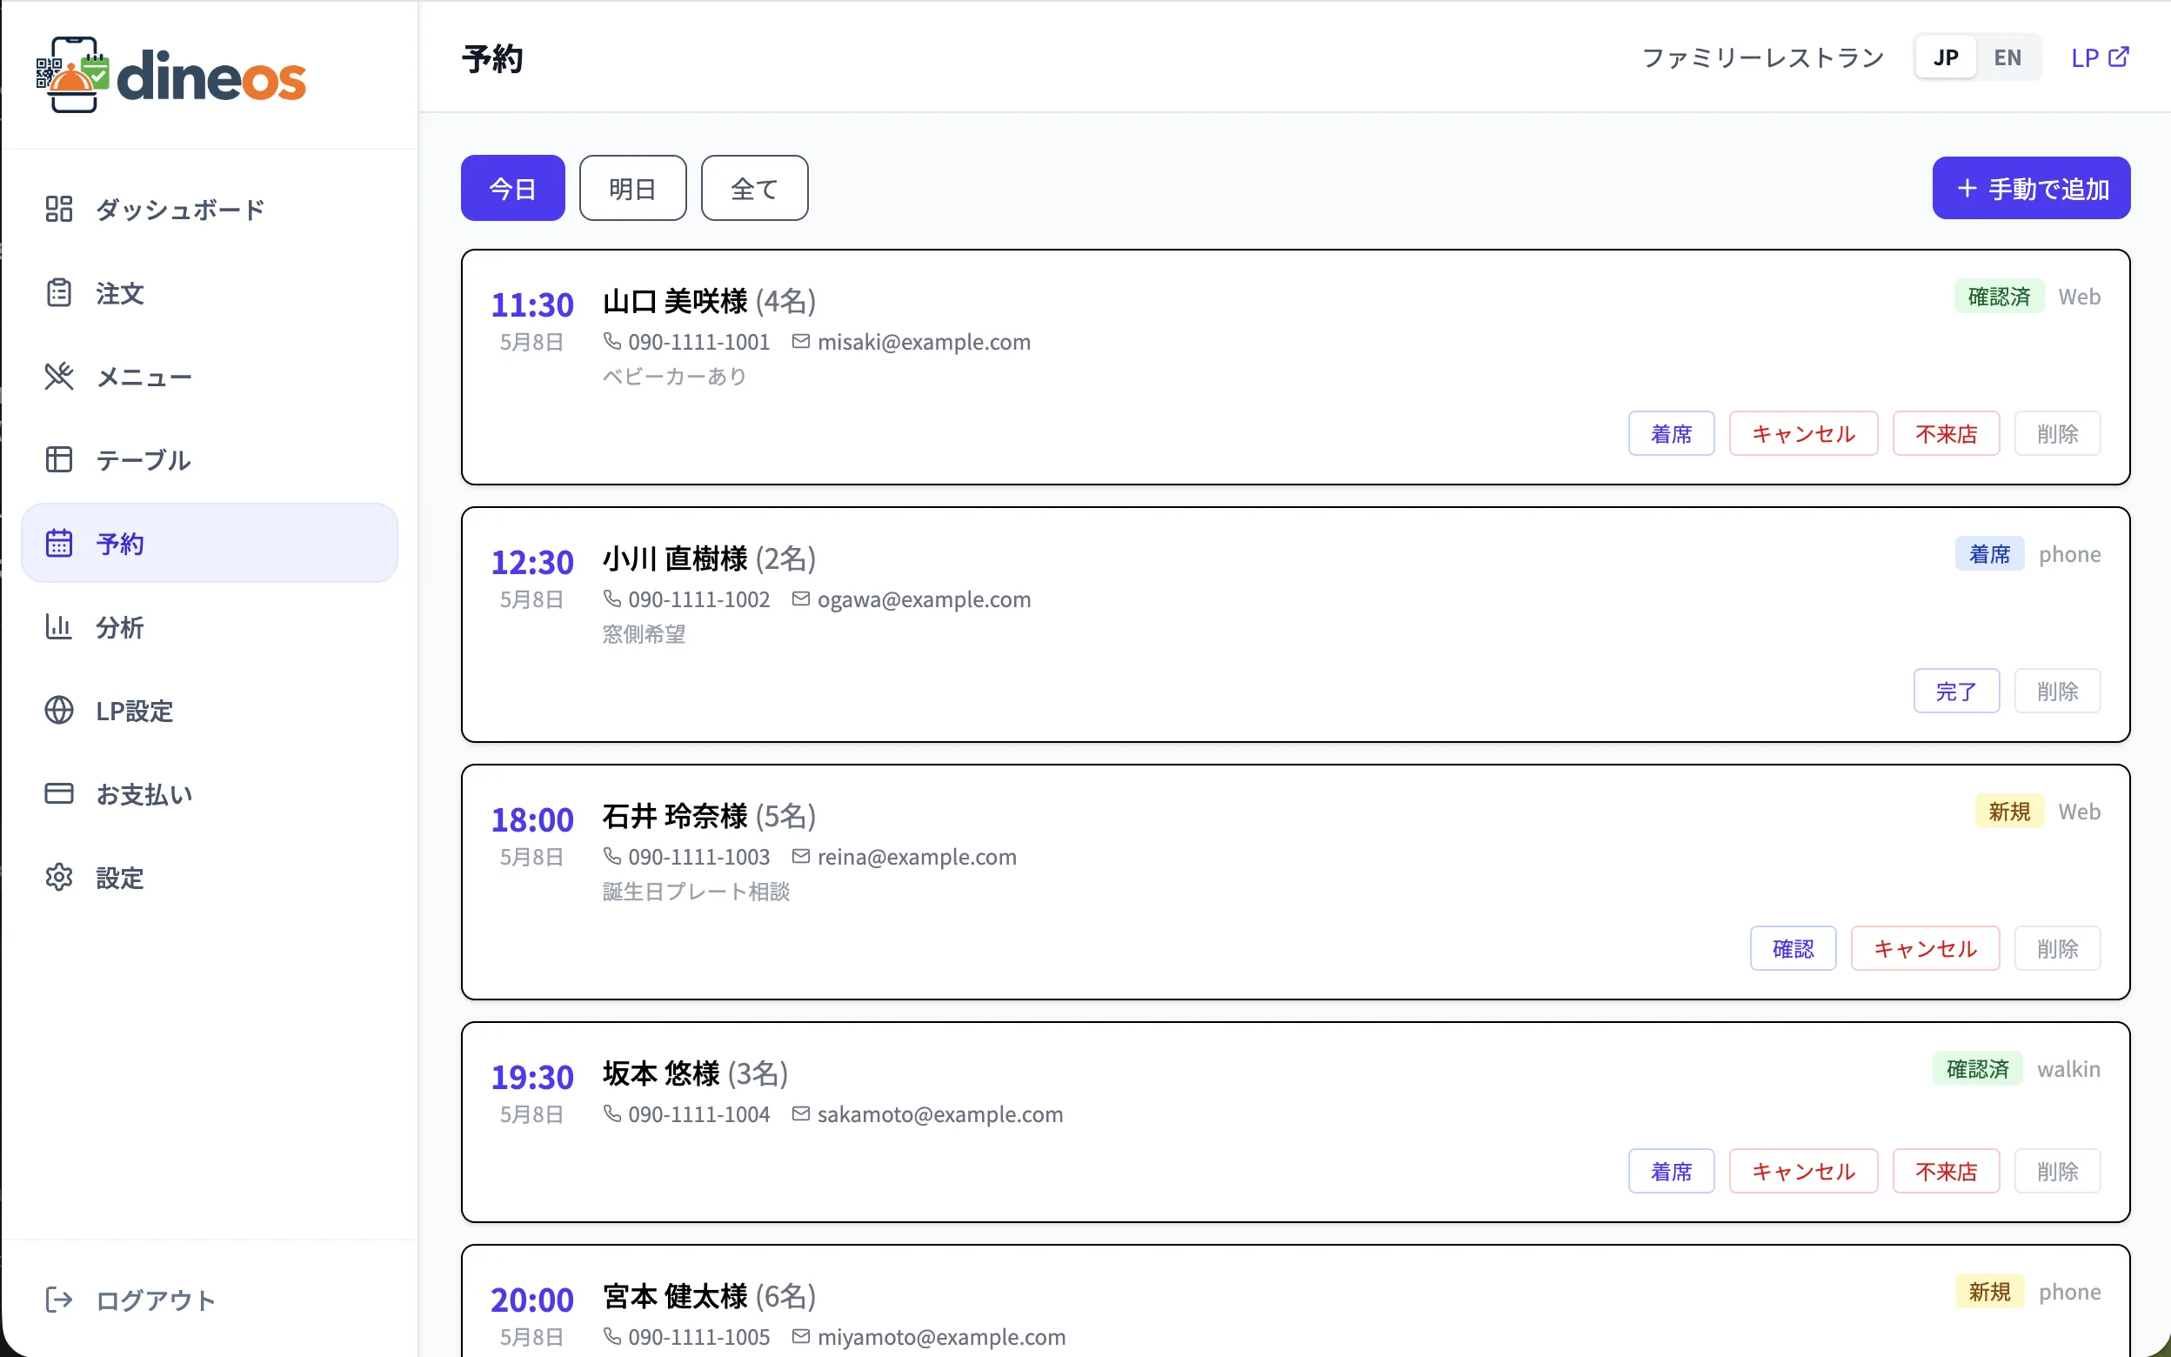The image size is (2171, 1357).
Task: Click restaurant name ファミリーレストラン in header
Action: [x=1763, y=57]
